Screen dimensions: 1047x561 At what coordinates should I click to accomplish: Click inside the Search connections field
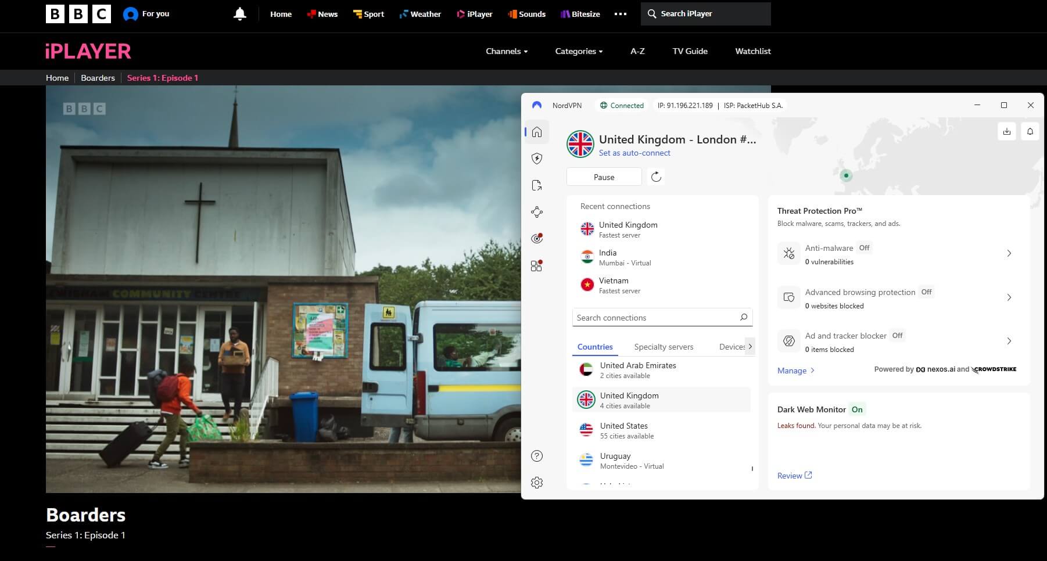(651, 317)
